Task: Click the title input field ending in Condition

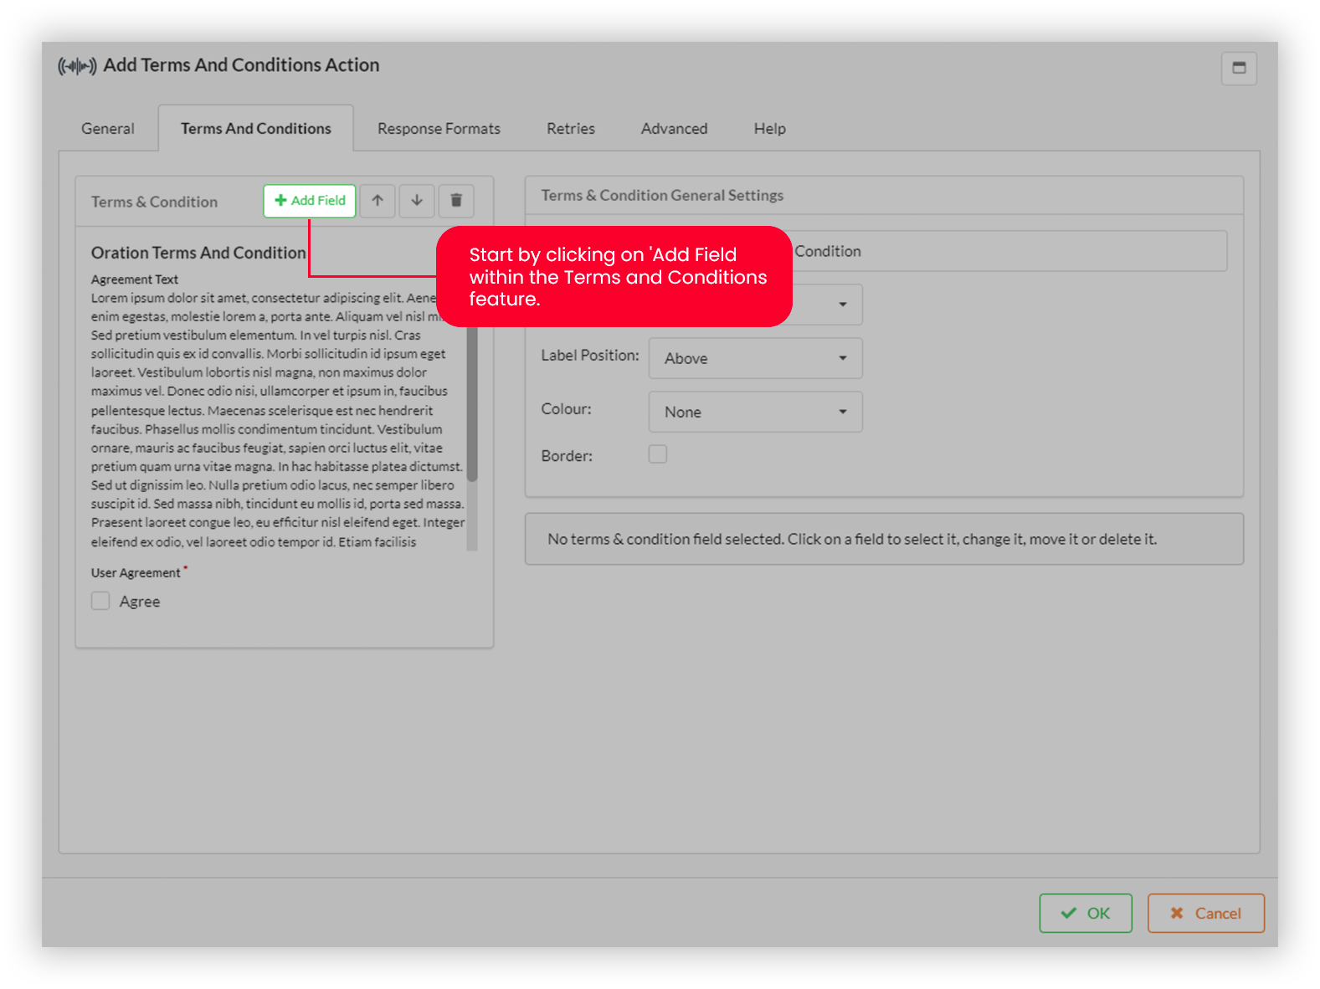Action: [1004, 251]
